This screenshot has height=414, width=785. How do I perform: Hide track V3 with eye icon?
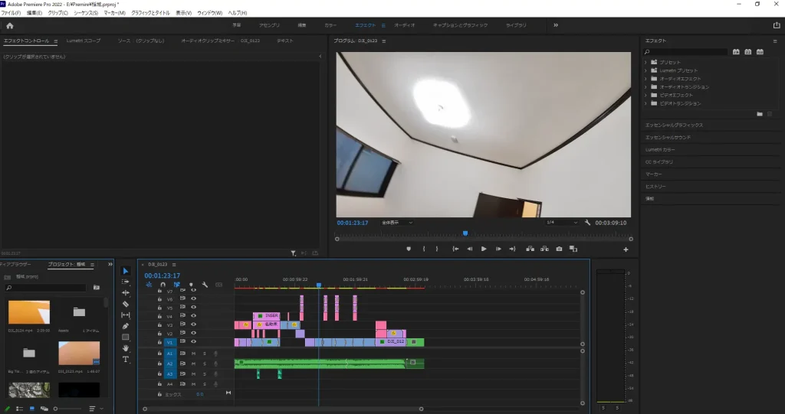[x=193, y=325]
